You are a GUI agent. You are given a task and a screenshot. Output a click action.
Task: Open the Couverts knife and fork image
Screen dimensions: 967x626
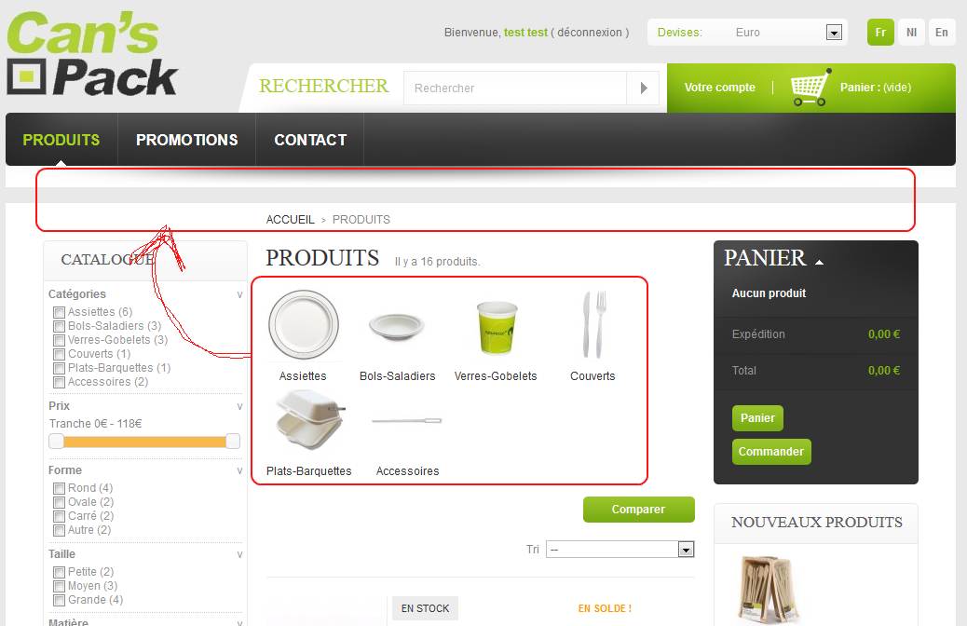click(593, 324)
